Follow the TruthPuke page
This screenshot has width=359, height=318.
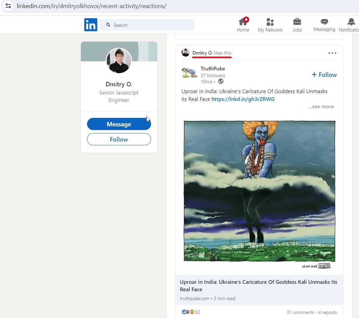click(324, 75)
